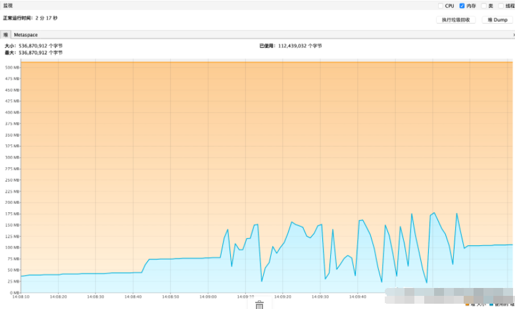The image size is (515, 309).
Task: Enable the CPU checkbox
Action: point(441,6)
